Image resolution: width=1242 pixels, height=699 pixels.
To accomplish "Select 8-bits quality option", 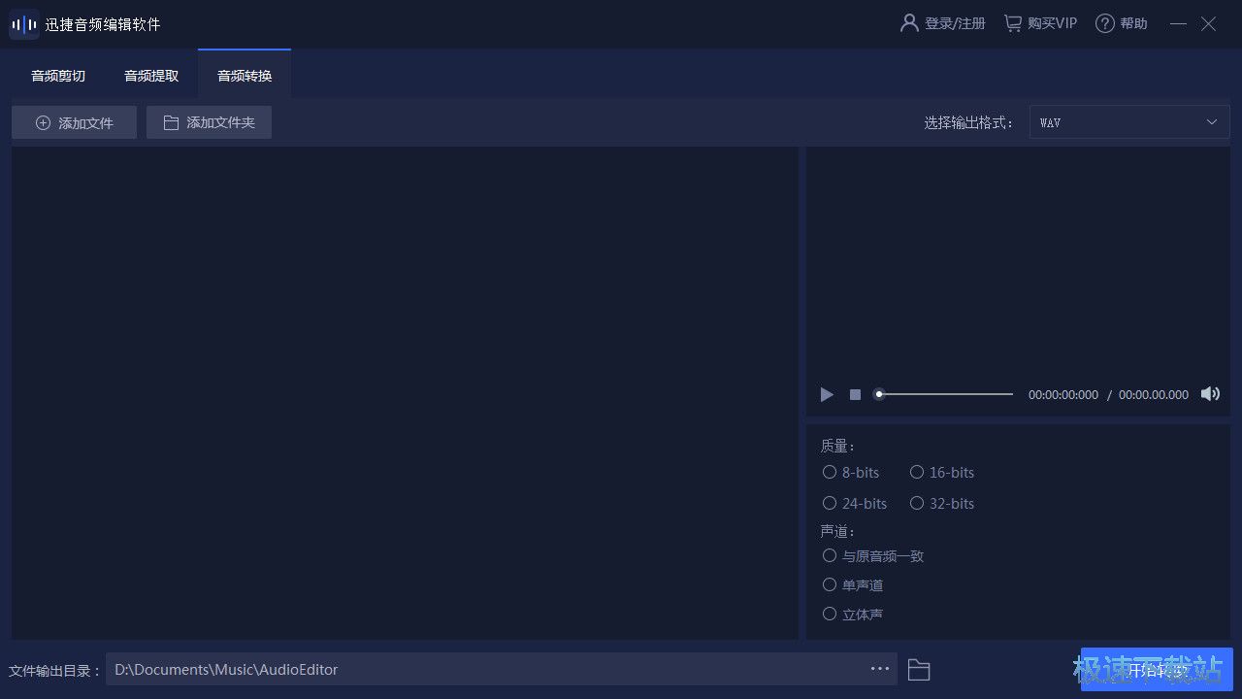I will pos(830,473).
